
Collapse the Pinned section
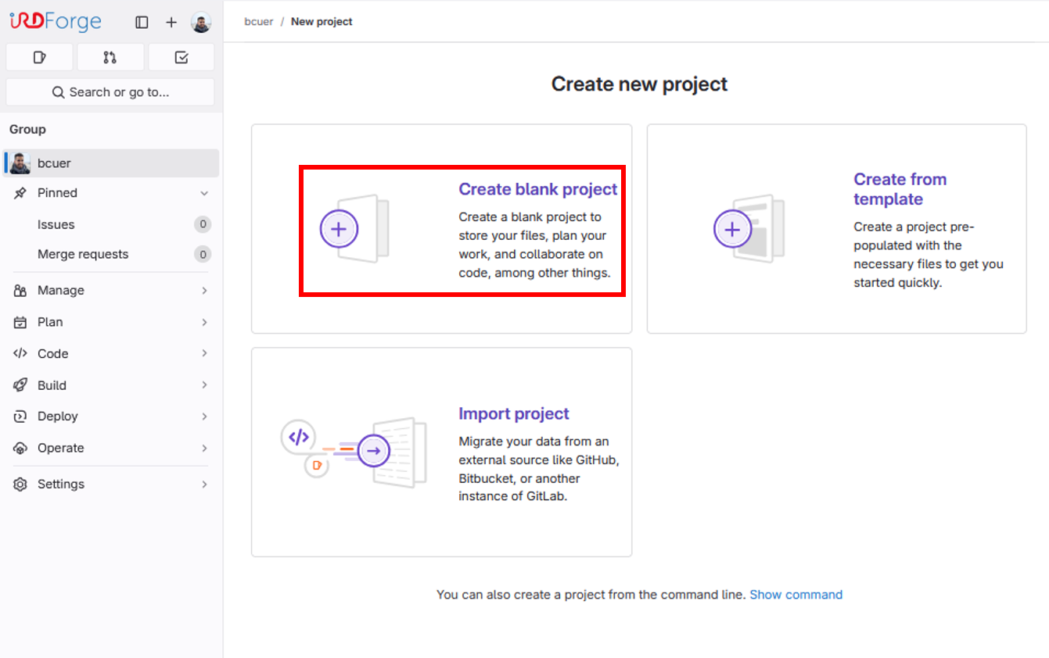[204, 193]
